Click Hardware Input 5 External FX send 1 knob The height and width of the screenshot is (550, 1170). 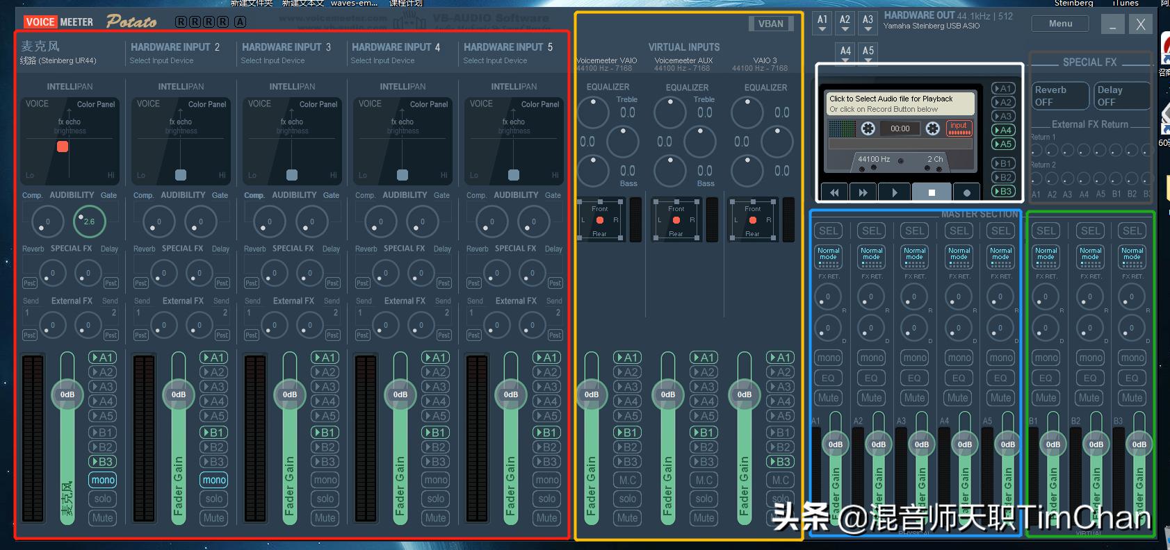click(x=496, y=325)
